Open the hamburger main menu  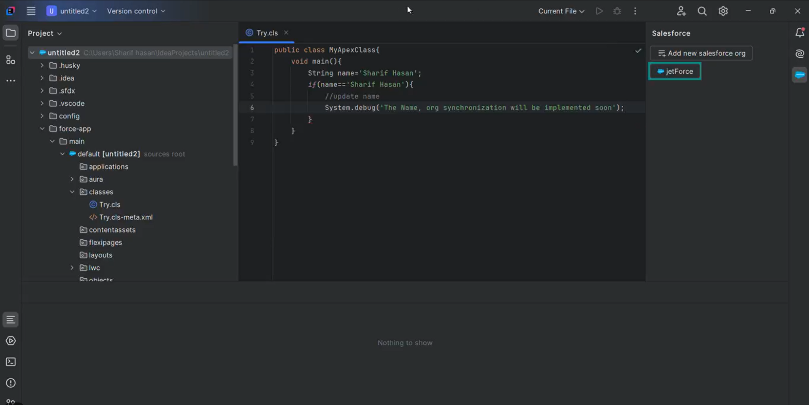31,11
